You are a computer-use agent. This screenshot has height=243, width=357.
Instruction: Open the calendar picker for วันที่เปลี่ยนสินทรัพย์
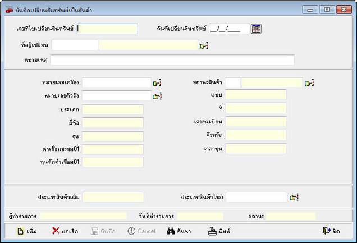256,29
